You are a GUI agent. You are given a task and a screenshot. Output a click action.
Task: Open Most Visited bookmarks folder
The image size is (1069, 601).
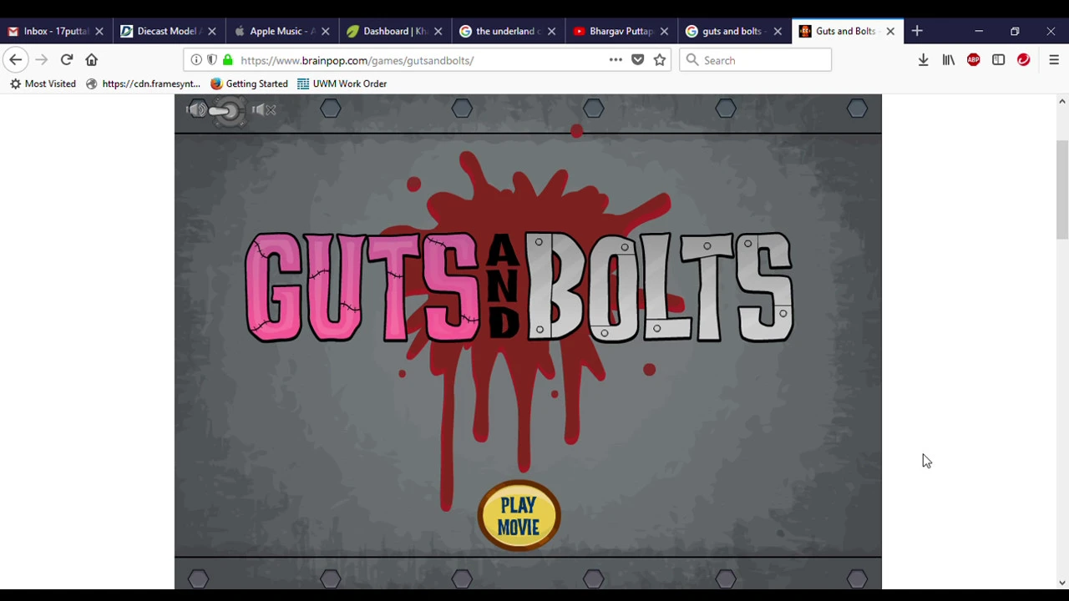[43, 83]
